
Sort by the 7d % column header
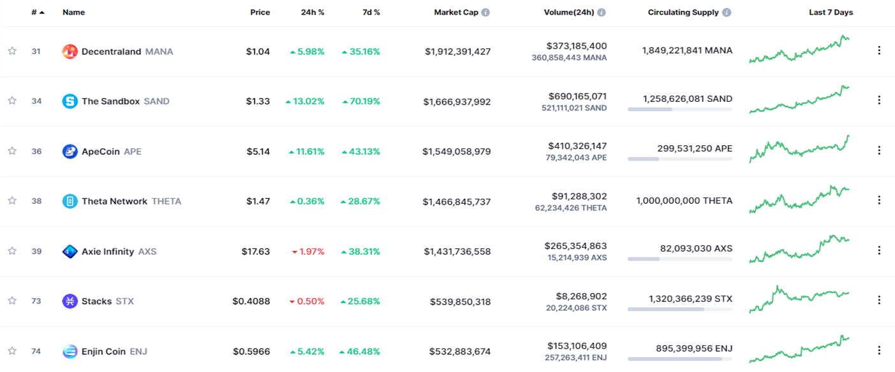coord(371,13)
